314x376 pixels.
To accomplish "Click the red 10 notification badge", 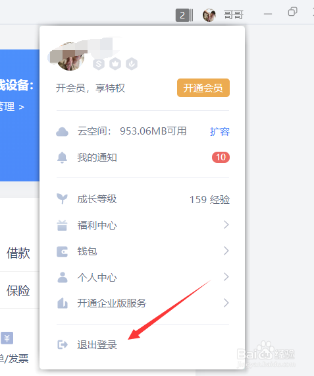I will tap(221, 157).
